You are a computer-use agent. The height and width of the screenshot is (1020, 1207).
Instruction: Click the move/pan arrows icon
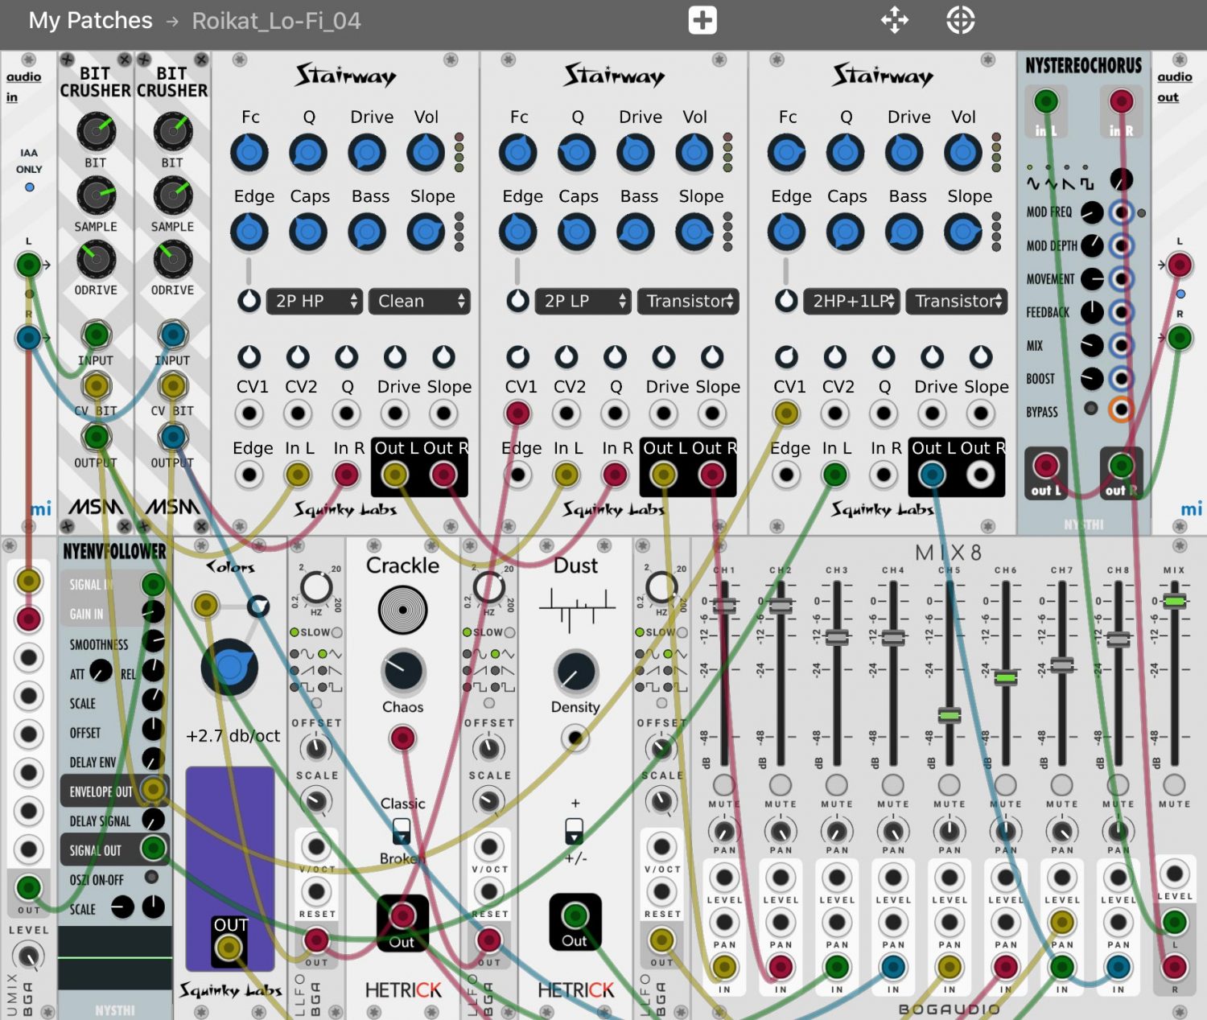[895, 20]
